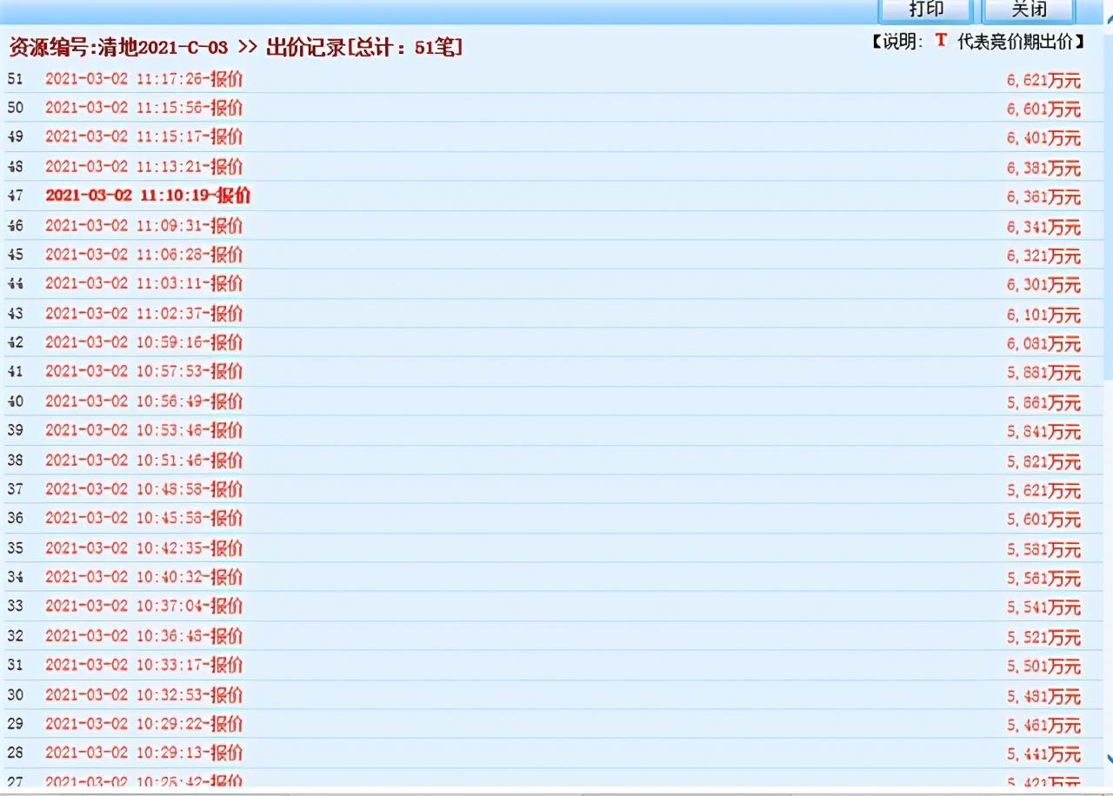Click the amount 5,541万元
Viewport: 1113px width, 796px height.
pyautogui.click(x=1043, y=608)
